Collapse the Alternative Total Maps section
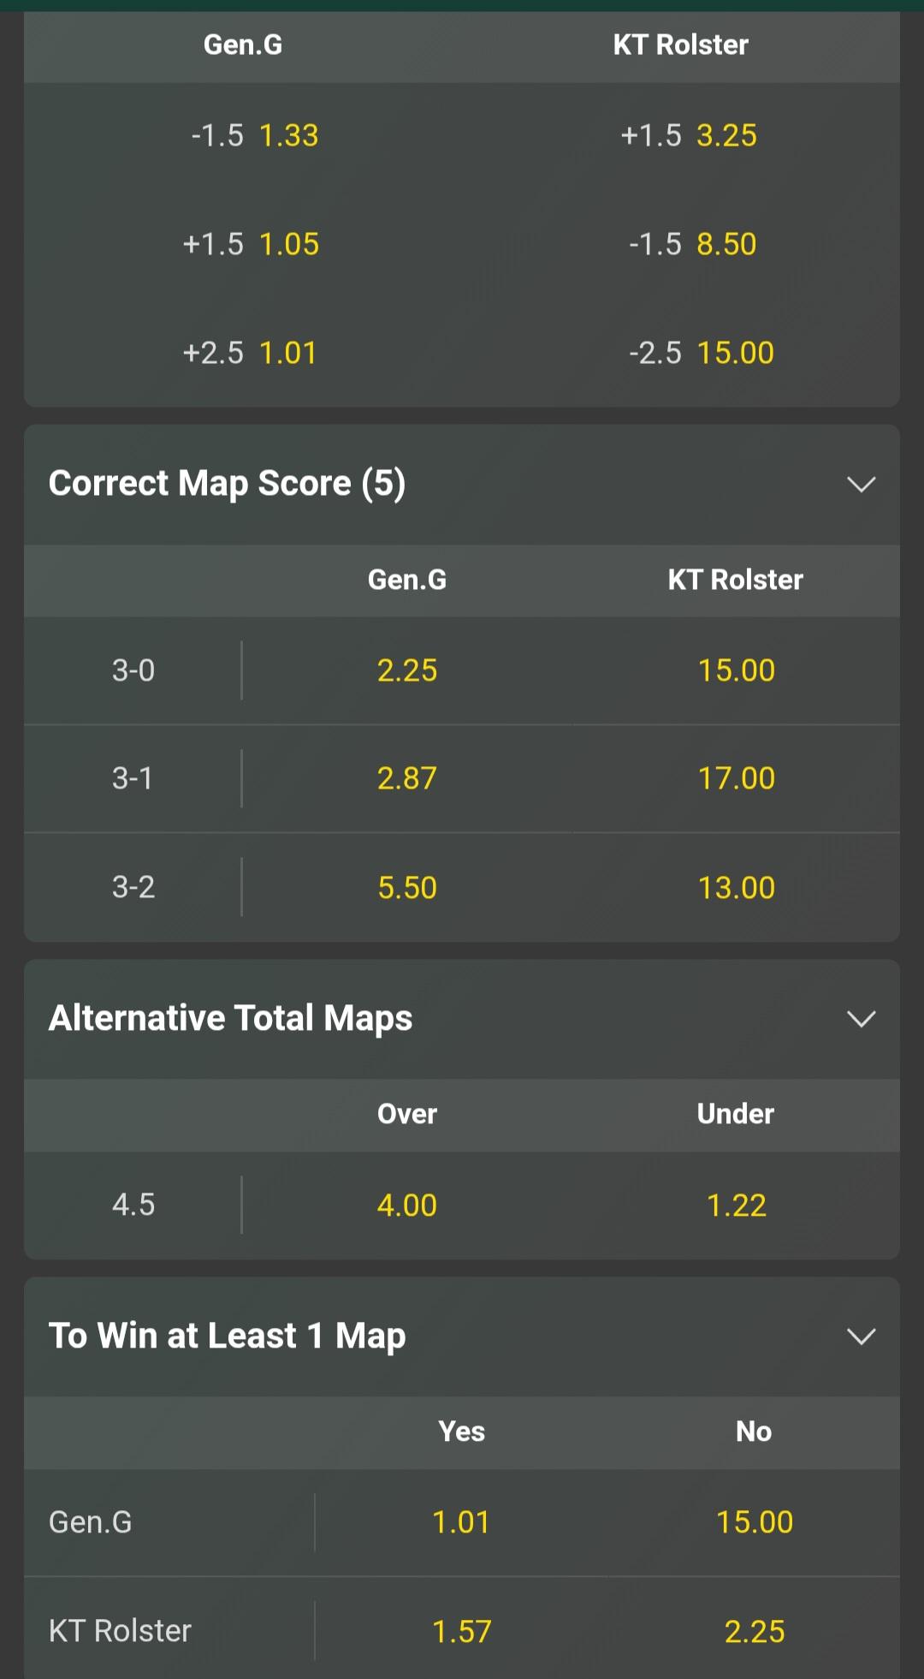The width and height of the screenshot is (924, 1679). [x=861, y=1019]
